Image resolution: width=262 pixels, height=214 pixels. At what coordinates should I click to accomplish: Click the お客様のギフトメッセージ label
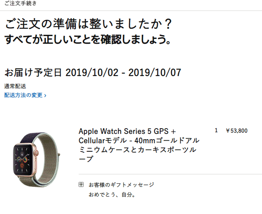pyautogui.click(x=121, y=184)
